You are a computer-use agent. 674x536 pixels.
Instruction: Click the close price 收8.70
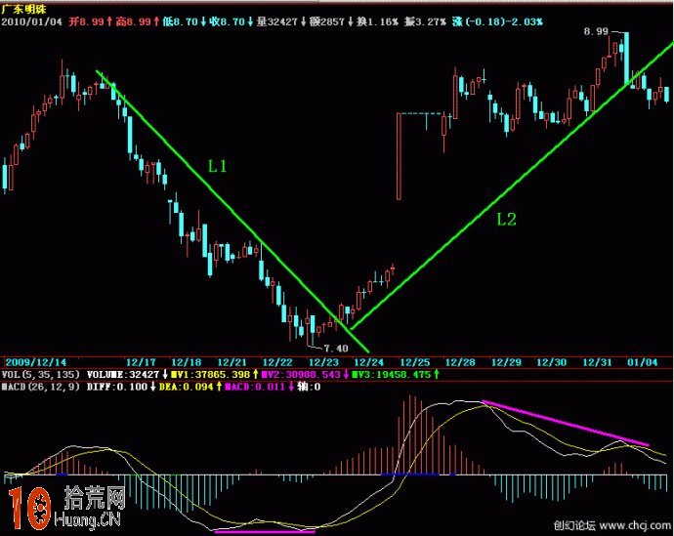[228, 21]
